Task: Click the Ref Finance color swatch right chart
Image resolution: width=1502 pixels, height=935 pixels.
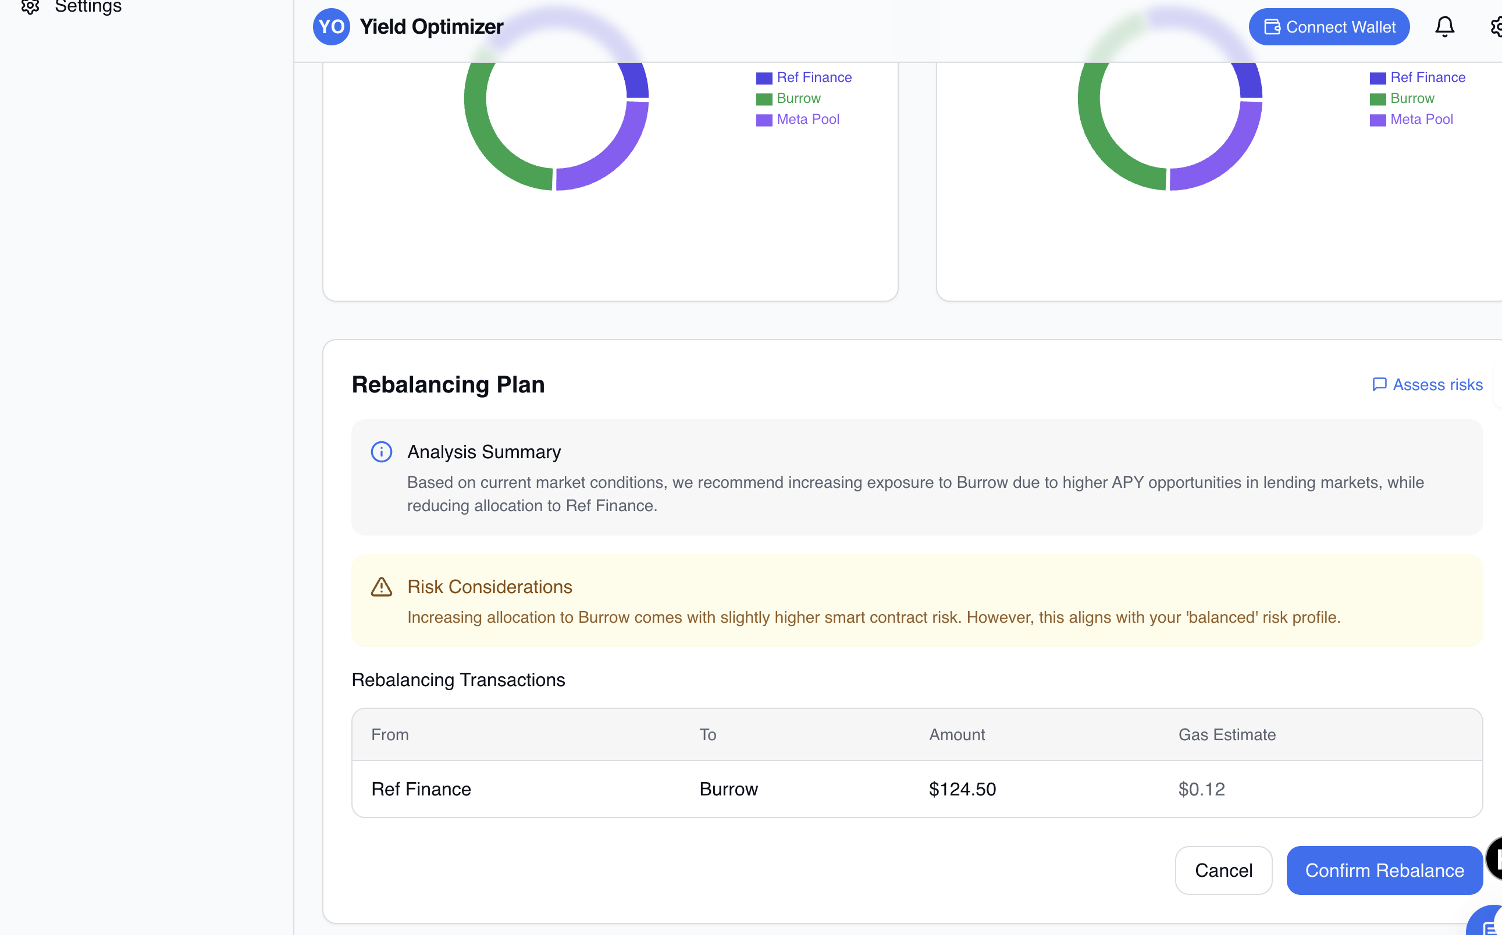Action: tap(1377, 78)
